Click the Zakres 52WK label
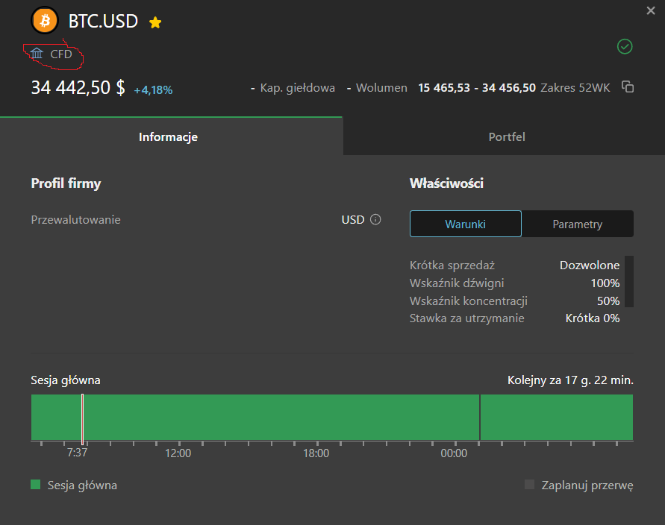The image size is (665, 525). [575, 88]
